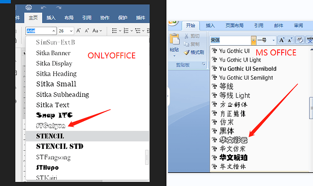Select Sitka Banner font
313x186 pixels.
(88, 53)
